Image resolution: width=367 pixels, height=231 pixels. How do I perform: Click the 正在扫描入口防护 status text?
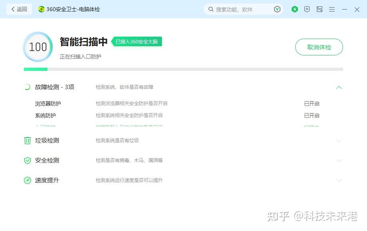(81, 57)
